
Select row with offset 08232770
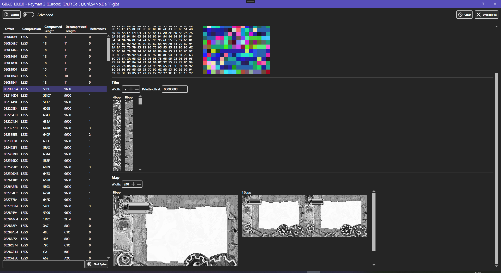[55, 128]
